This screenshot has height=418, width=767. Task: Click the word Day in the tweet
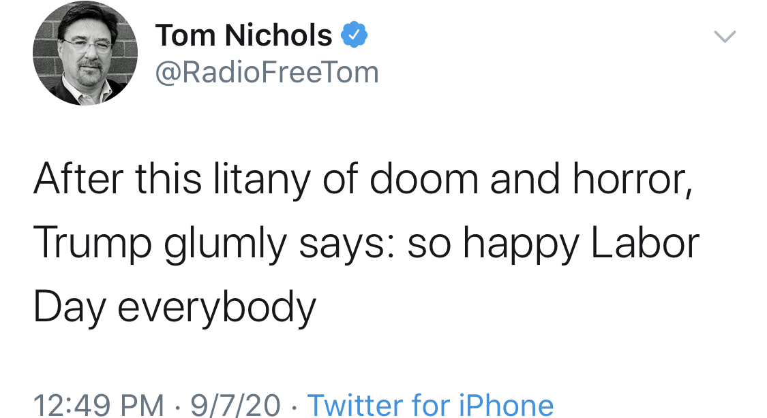pyautogui.click(x=69, y=308)
